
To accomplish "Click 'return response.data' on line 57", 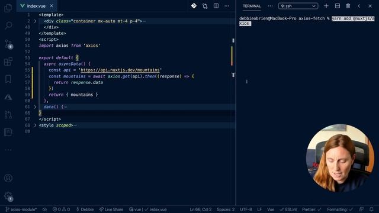I will tap(78, 82).
